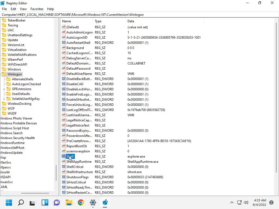Click the registry path address bar
This screenshot has width=279, height=209.
139,15
